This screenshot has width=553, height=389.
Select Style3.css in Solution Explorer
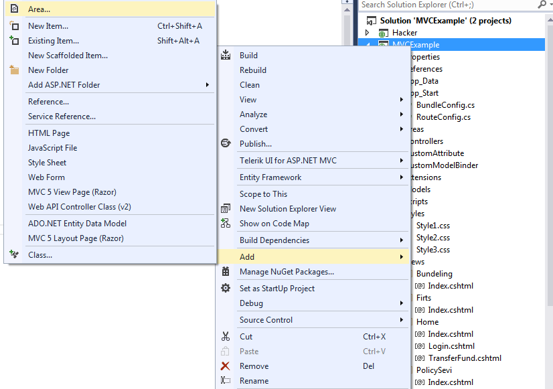tap(433, 250)
